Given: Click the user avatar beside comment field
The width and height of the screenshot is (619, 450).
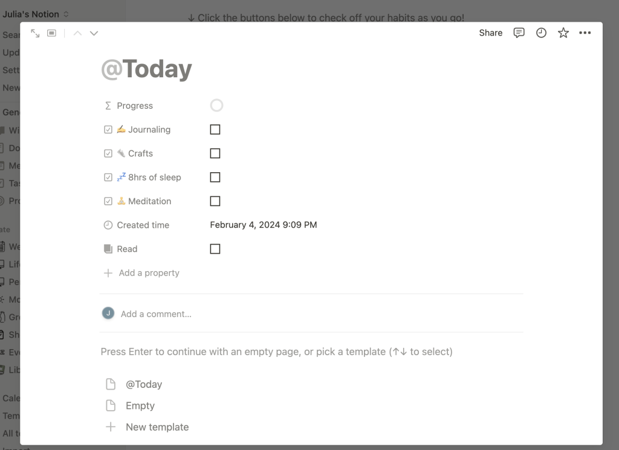Looking at the screenshot, I should click(x=108, y=313).
